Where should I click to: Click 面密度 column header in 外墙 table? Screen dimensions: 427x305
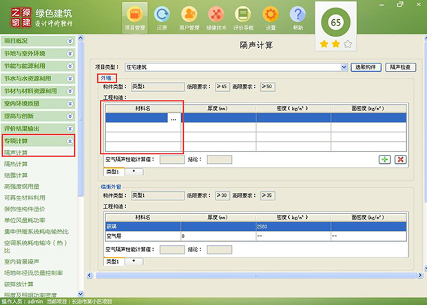(x=368, y=108)
